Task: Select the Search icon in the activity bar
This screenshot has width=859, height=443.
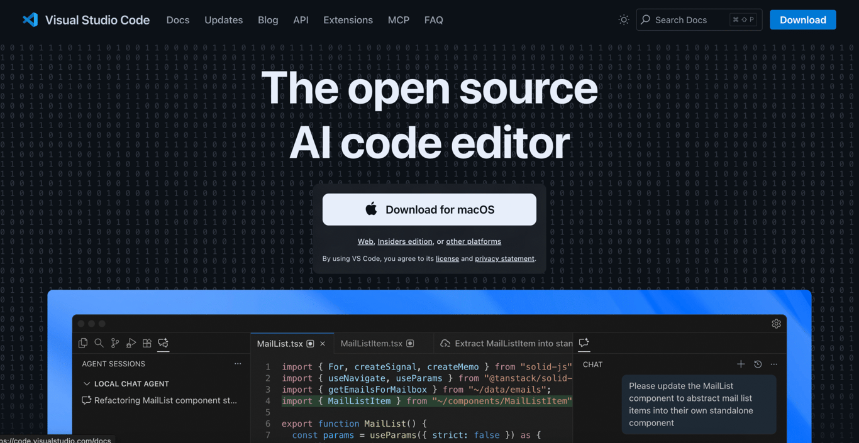Action: [99, 343]
